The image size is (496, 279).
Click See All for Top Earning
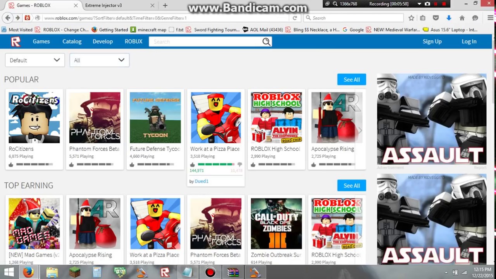point(351,186)
